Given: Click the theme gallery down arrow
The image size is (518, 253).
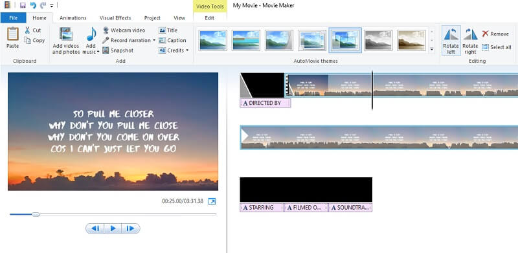Looking at the screenshot, I should coord(431,40).
